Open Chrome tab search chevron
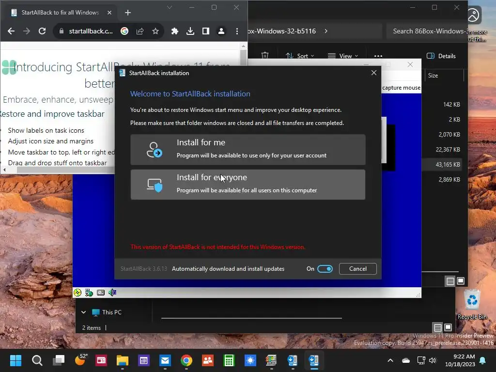The width and height of the screenshot is (496, 372). point(170,7)
